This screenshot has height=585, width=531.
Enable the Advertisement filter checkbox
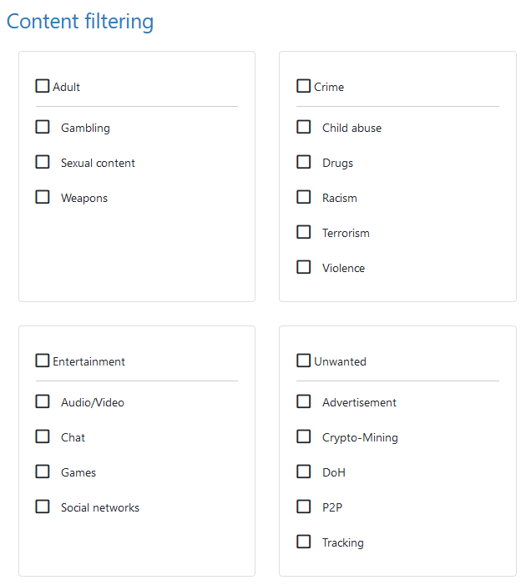tap(304, 401)
